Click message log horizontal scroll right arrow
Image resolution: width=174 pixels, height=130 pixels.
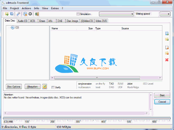click(x=147, y=113)
